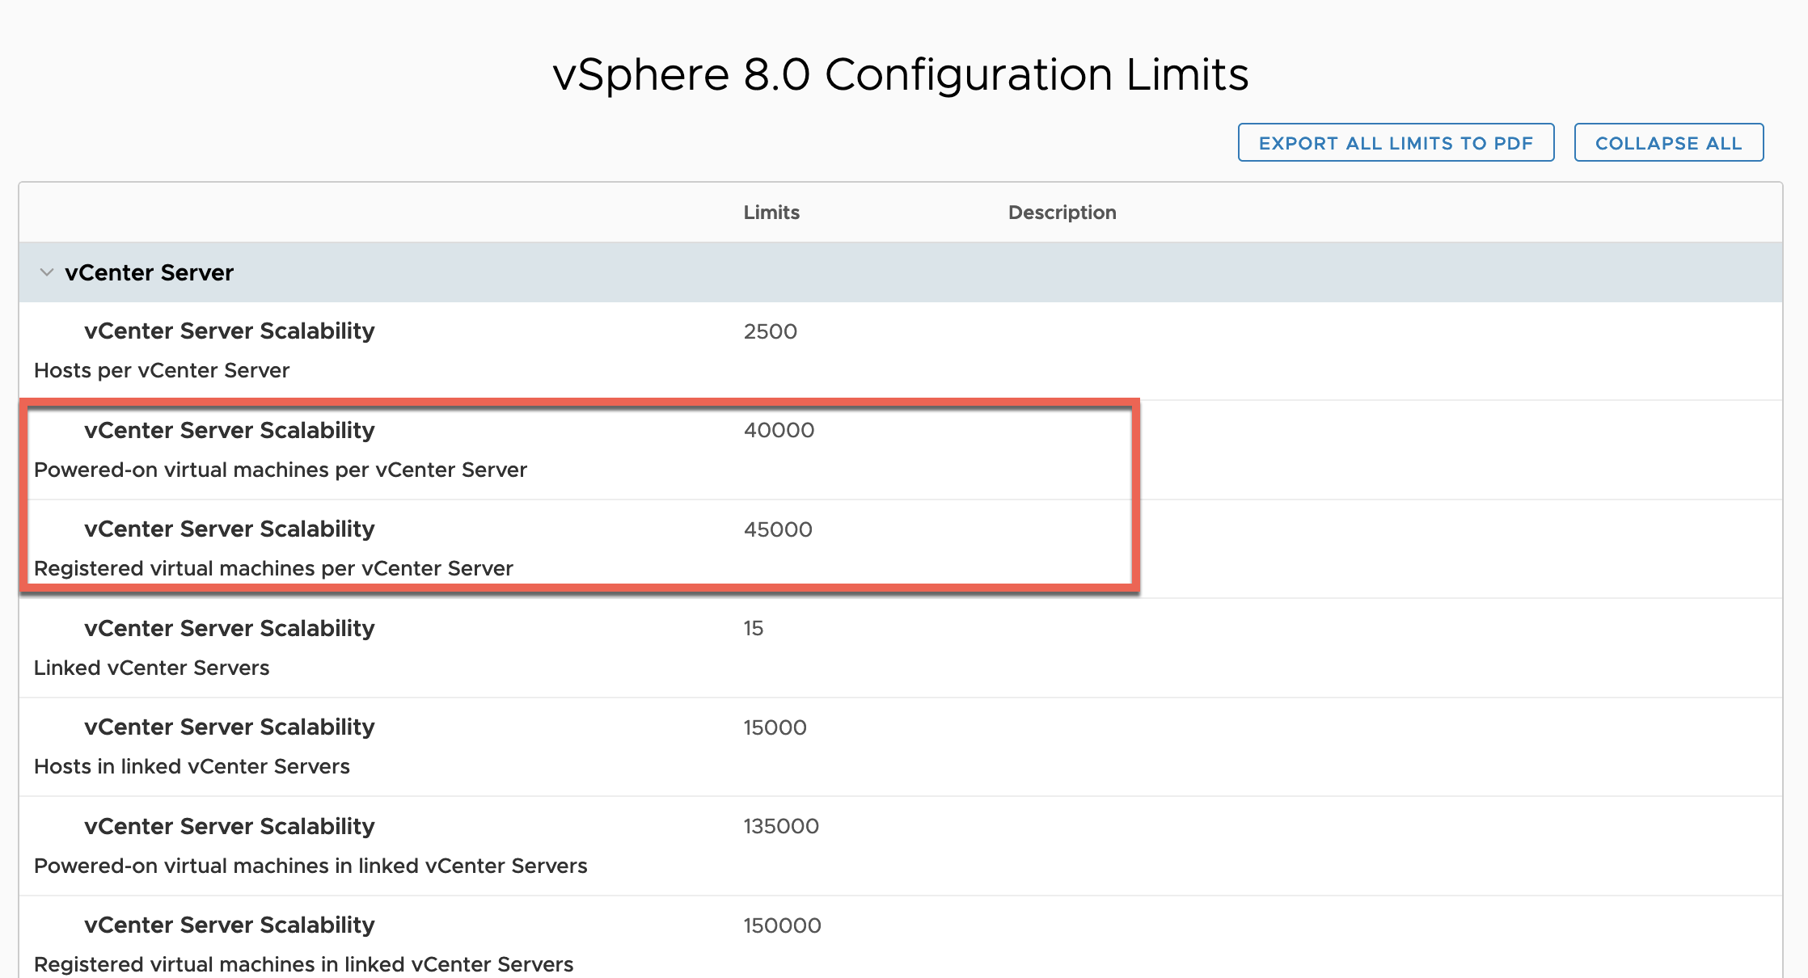Screen dimensions: 1808x978
Task: Click the Hosts per vCenter Server row
Action: tap(161, 370)
